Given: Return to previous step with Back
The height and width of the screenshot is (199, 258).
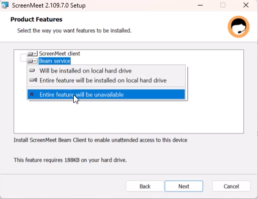Looking at the screenshot, I should (145, 186).
